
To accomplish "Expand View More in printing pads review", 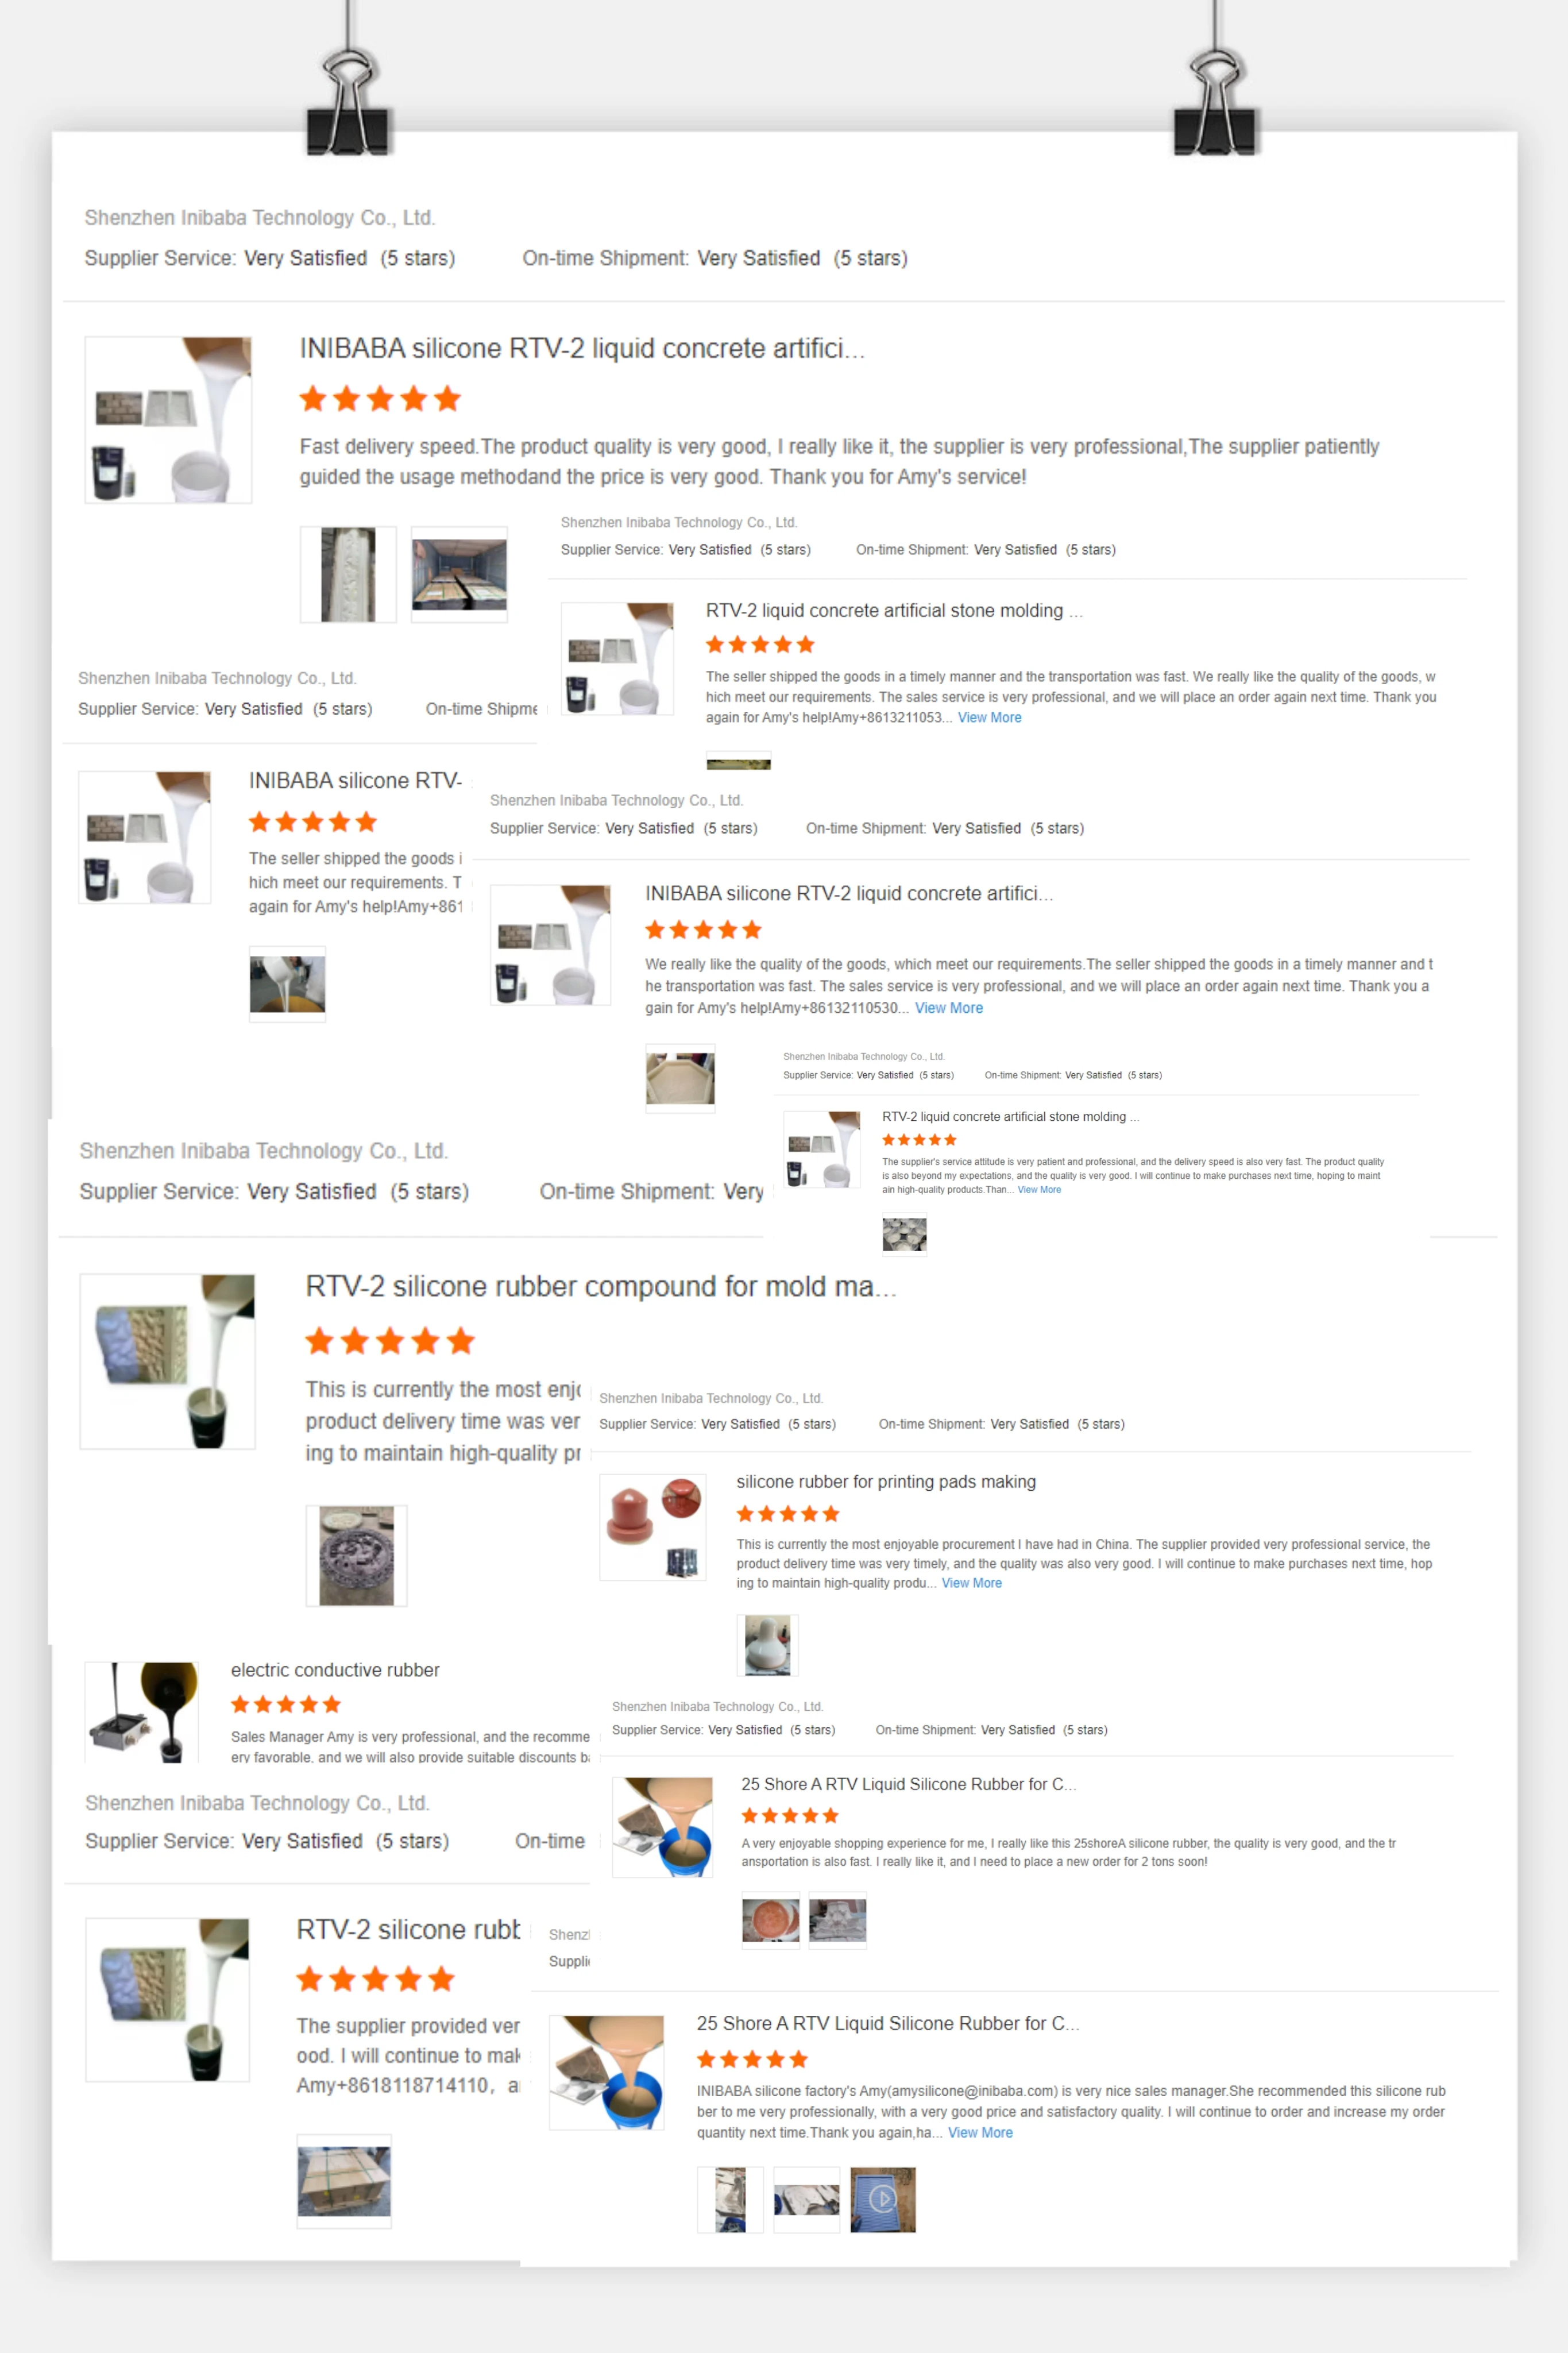I will click(971, 1583).
